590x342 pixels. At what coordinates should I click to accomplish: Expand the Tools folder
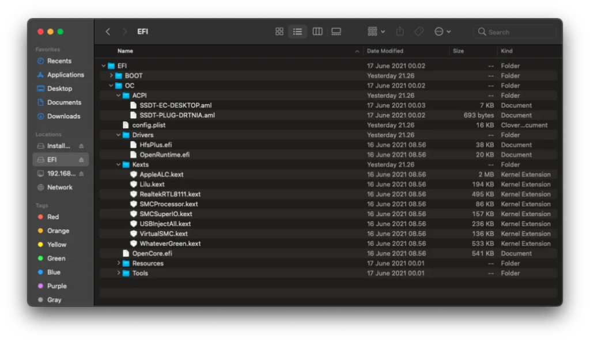119,273
